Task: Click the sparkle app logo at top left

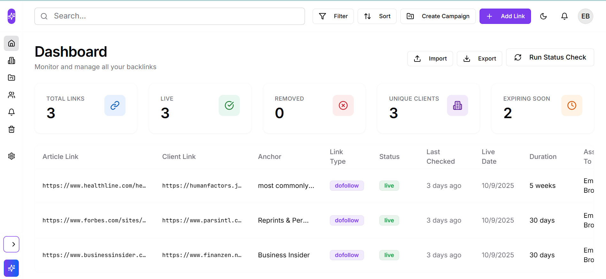Action: (x=11, y=16)
